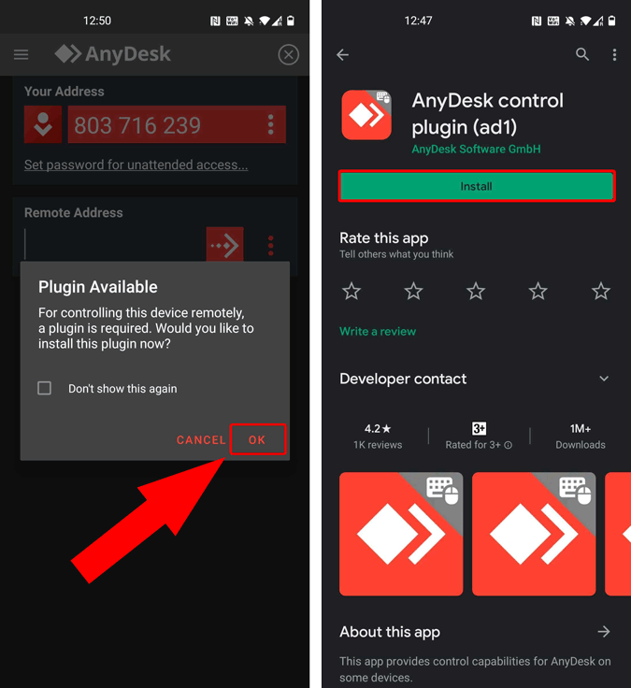Screen dimensions: 631x688
Task: Open the first app screenshot thumbnail
Action: coord(401,534)
